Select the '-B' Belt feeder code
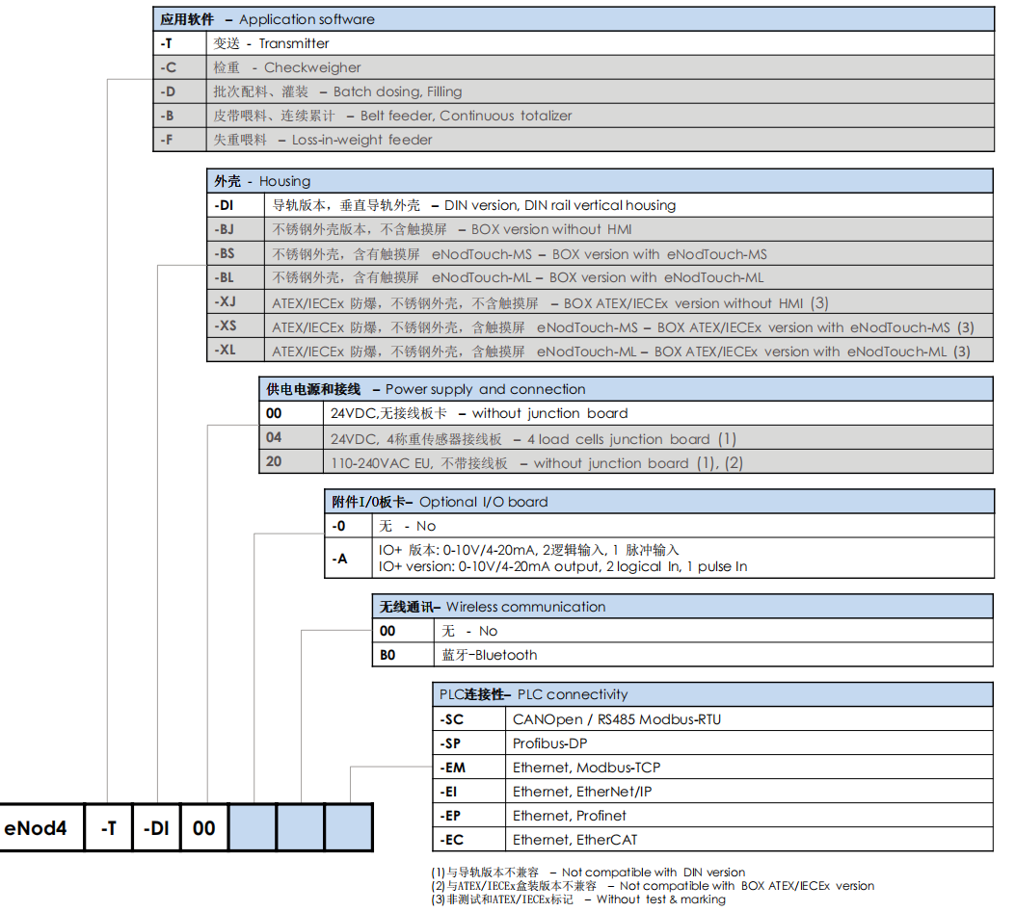This screenshot has width=1015, height=912. tap(179, 116)
